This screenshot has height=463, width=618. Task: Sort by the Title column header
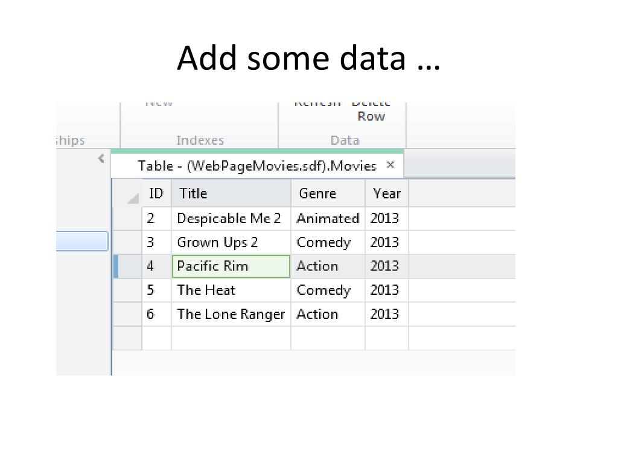[x=231, y=193]
